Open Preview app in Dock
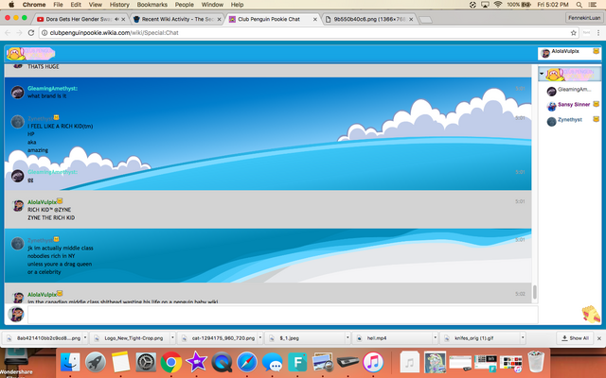This screenshot has width=606, height=378. tap(323, 362)
